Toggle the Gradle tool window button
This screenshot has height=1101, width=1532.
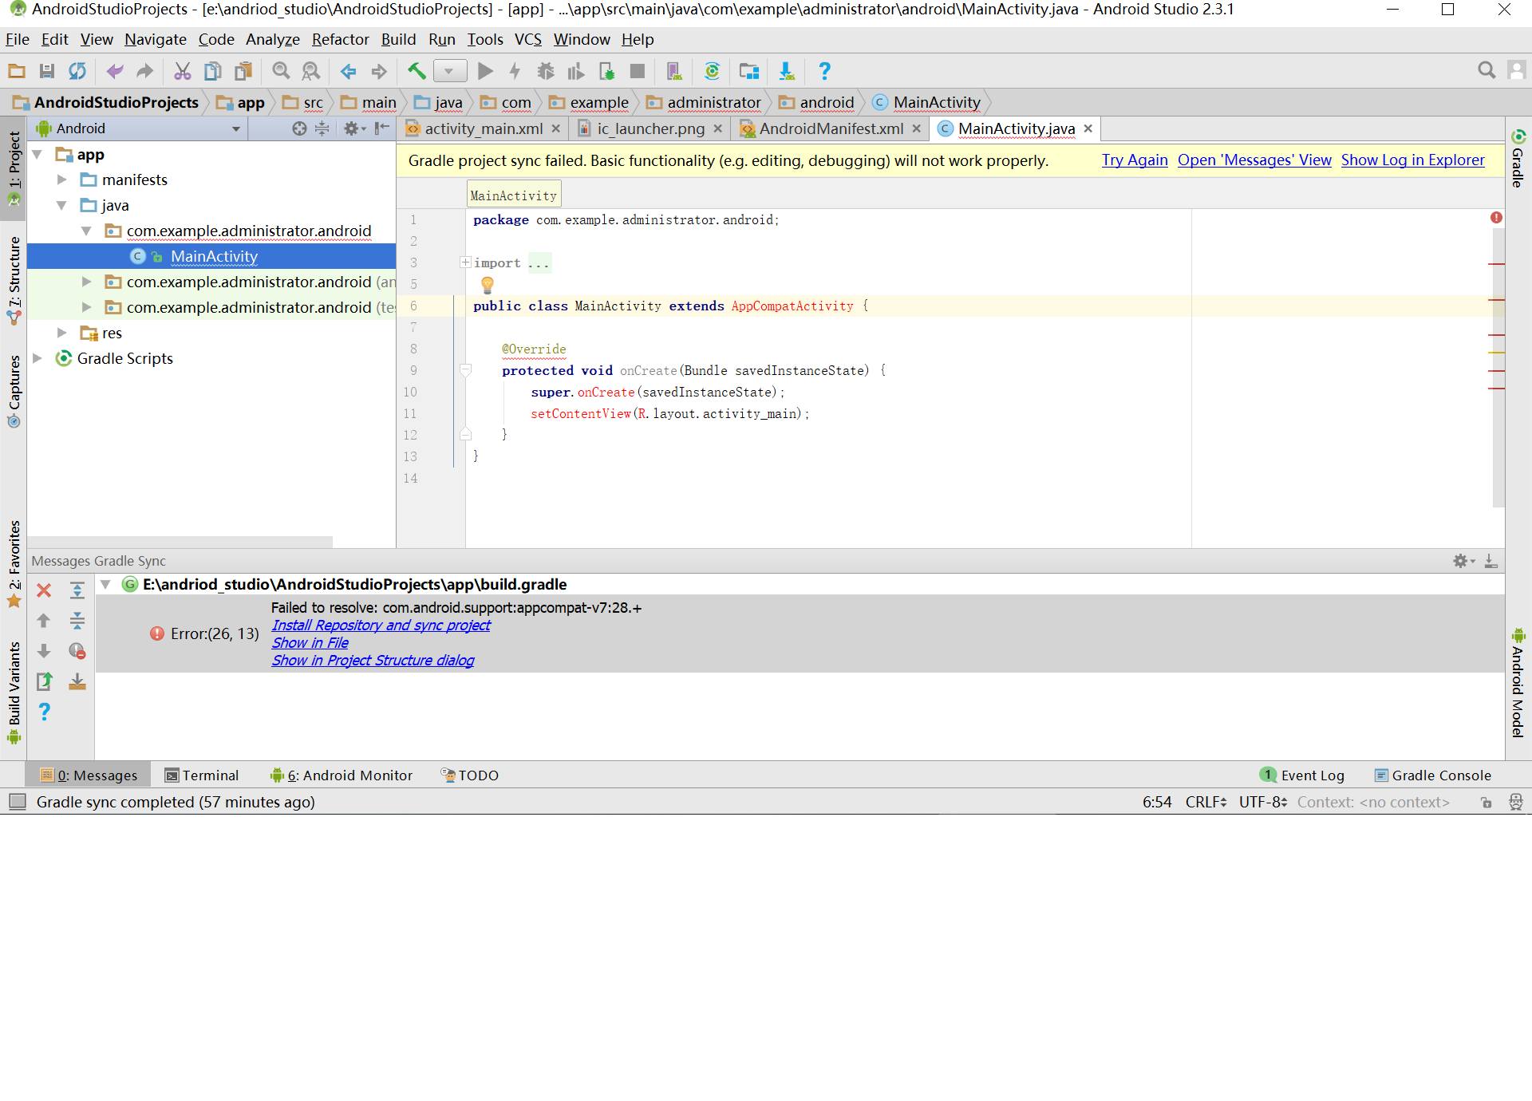click(x=1518, y=159)
